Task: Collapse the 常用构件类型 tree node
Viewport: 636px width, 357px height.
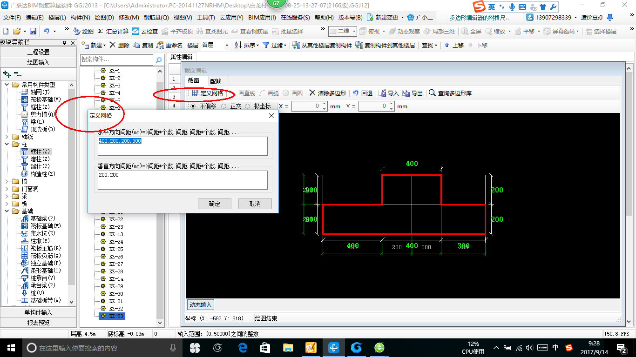Action: tap(7, 85)
